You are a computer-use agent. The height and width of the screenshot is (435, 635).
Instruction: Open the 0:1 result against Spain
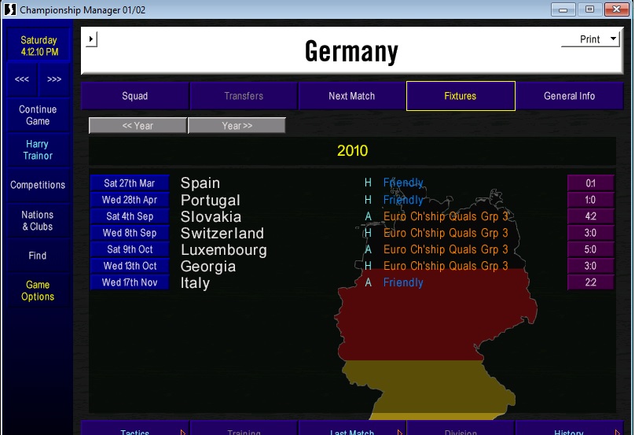(x=590, y=183)
